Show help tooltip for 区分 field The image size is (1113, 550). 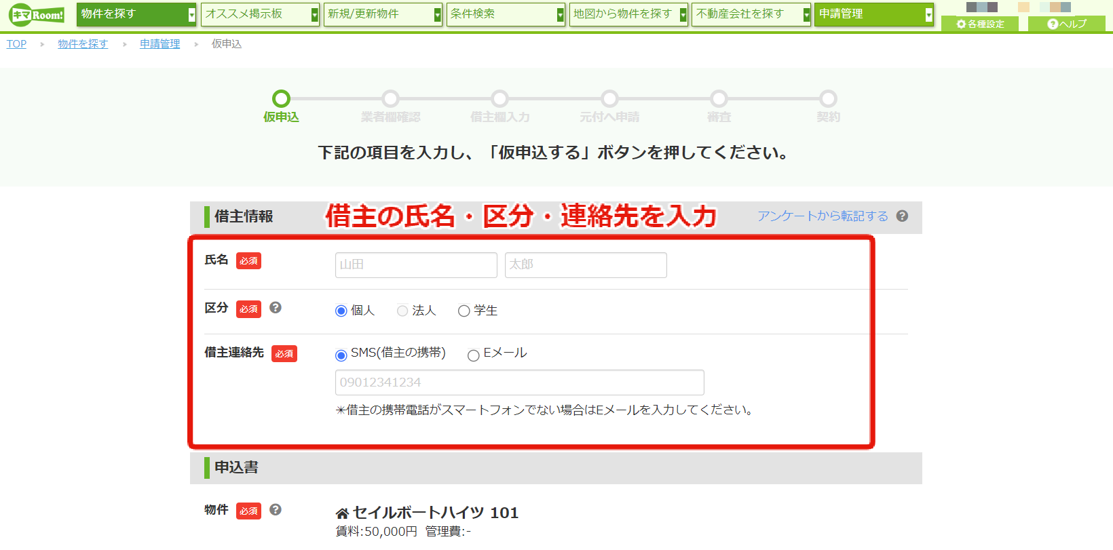click(x=276, y=307)
